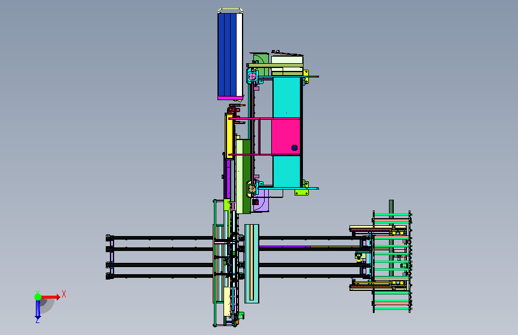Click the red X axis of the orientation triad

tap(51, 297)
